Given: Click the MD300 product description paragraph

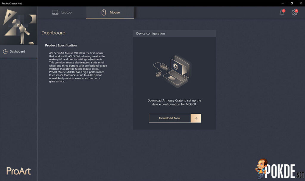Looking at the screenshot, I should [x=78, y=67].
